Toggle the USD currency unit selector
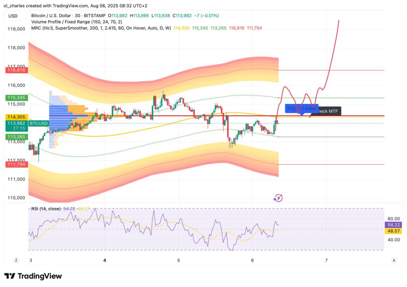The width and height of the screenshot is (407, 287). [x=13, y=16]
